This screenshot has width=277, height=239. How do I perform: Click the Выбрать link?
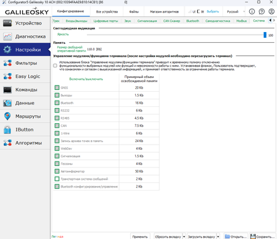click(x=213, y=11)
